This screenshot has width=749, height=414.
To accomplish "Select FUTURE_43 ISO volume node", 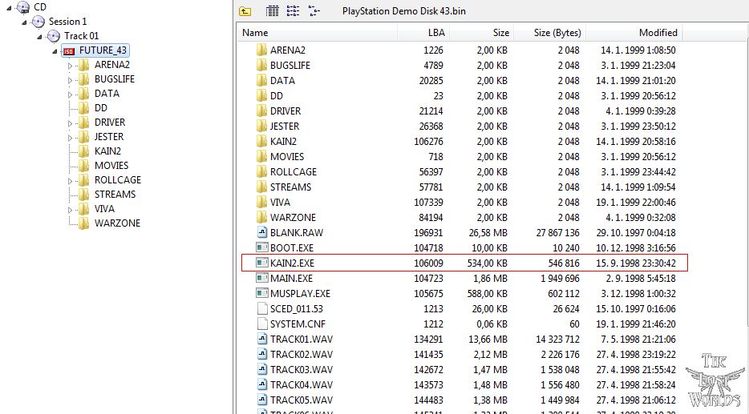I will click(x=95, y=50).
